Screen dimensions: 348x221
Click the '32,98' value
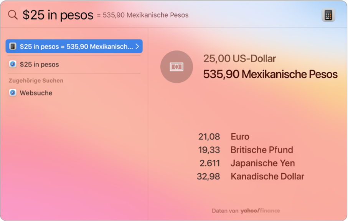pyautogui.click(x=208, y=176)
